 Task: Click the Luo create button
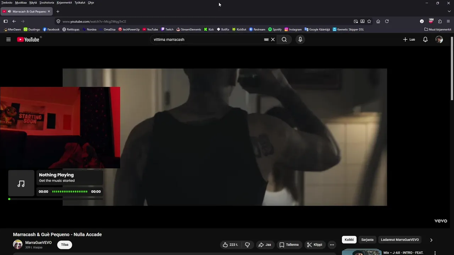409,40
